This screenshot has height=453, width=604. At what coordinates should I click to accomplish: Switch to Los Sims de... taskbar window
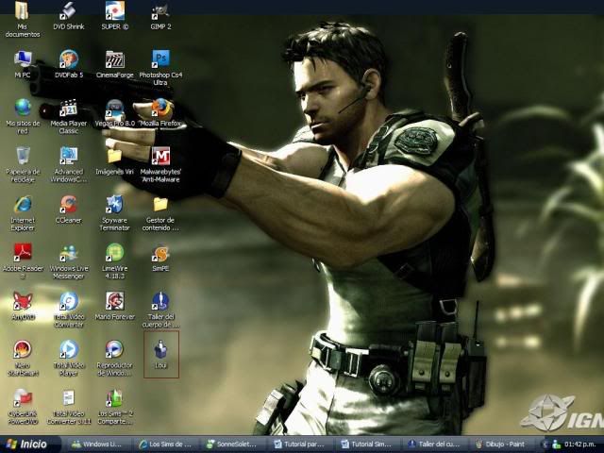pyautogui.click(x=165, y=445)
